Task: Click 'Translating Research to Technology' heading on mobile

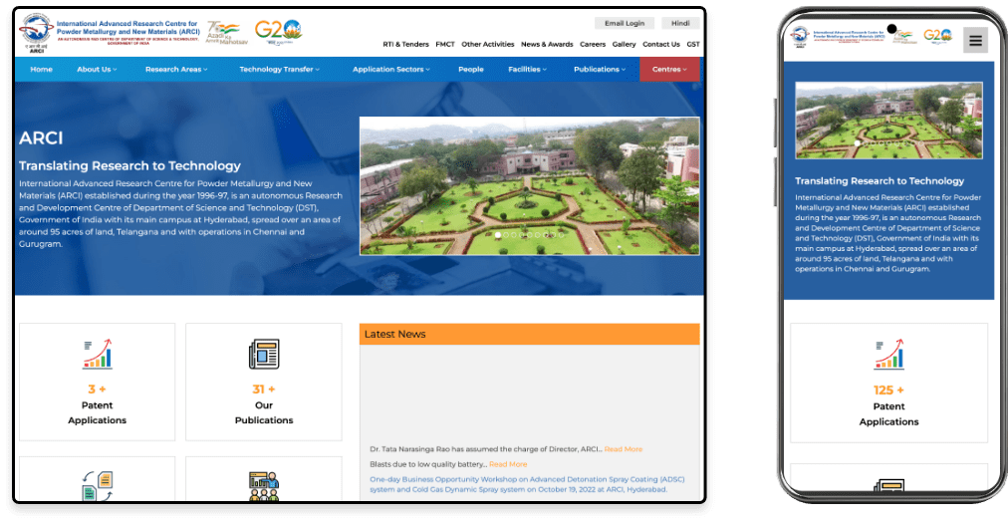Action: point(880,180)
